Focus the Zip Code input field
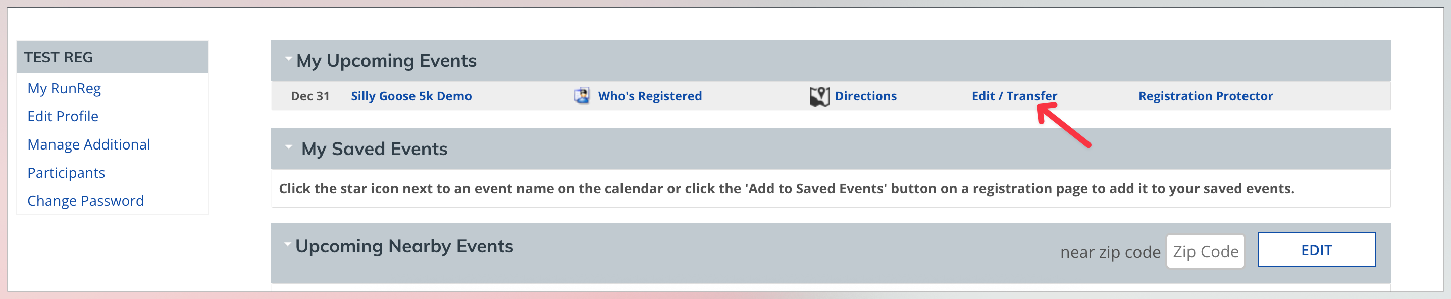Viewport: 1451px width, 299px height. coord(1205,251)
